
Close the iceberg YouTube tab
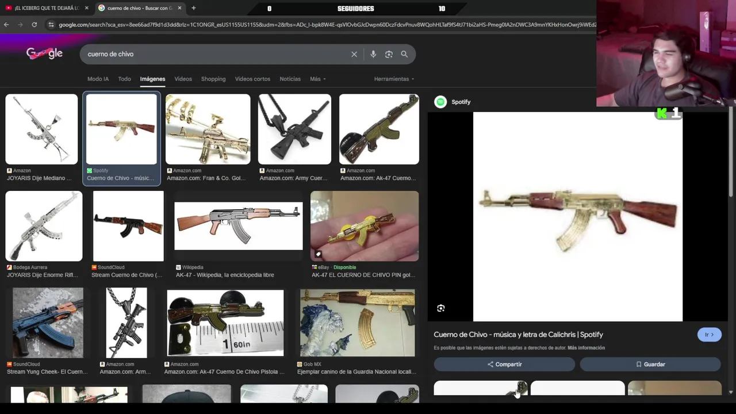coord(87,8)
